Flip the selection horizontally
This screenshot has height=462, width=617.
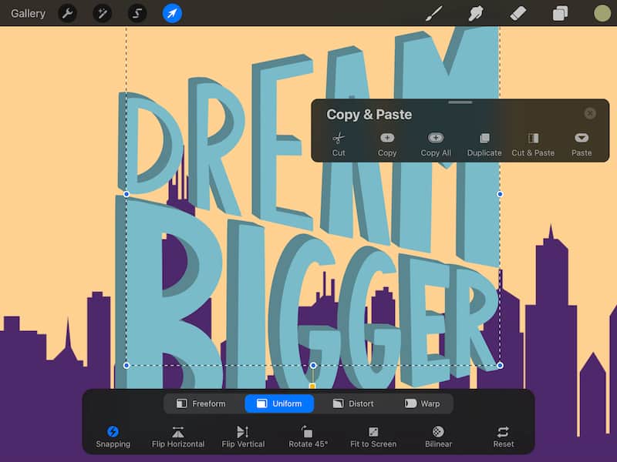(178, 437)
